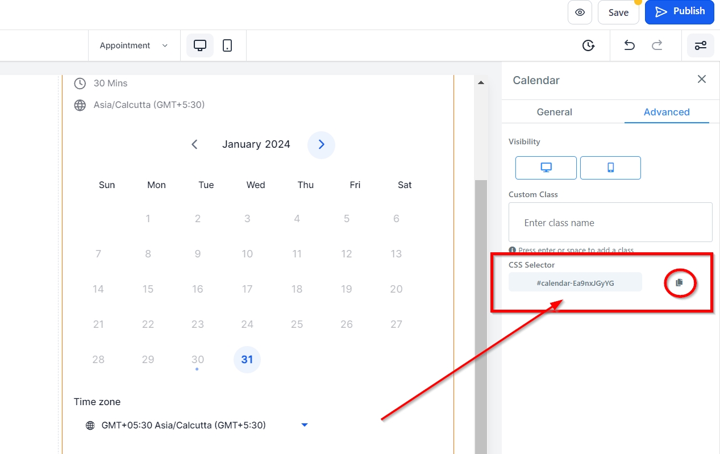Screen dimensions: 720x454
Task: Switch to the General tab
Action: coord(554,112)
